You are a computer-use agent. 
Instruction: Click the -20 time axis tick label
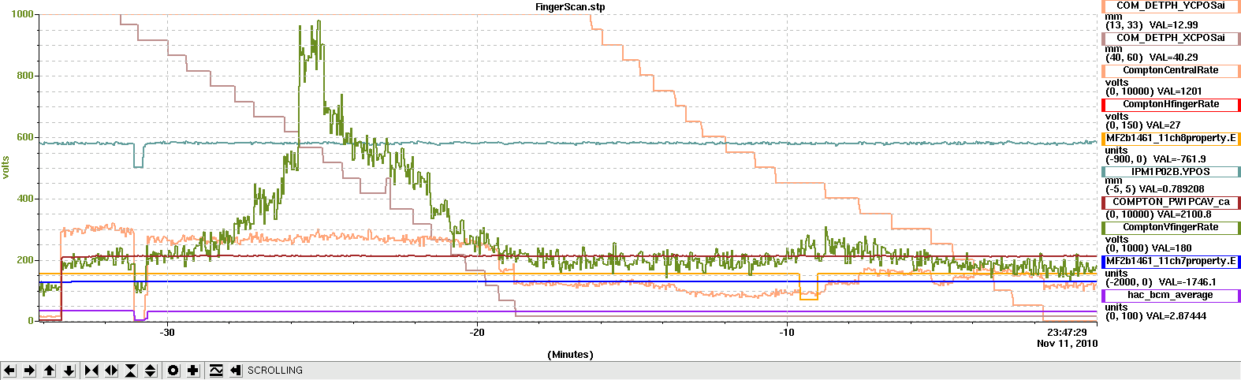pos(477,333)
